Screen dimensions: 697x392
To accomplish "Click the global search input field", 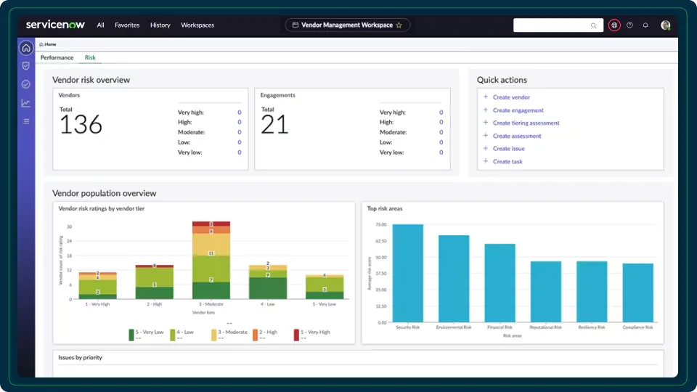I will (552, 25).
